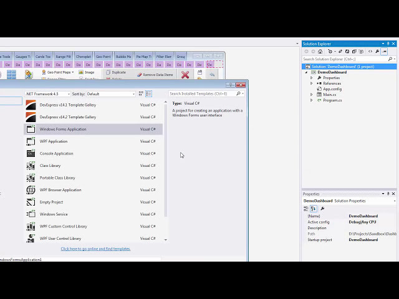Image resolution: width=399 pixels, height=299 pixels.
Task: Open Choroplet tab in dashboard designer window
Action: pos(83,57)
